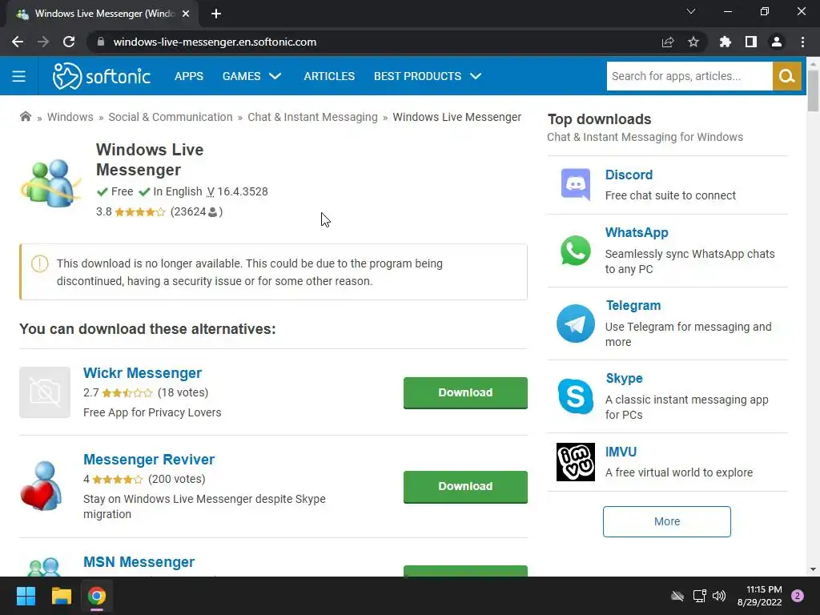This screenshot has width=820, height=615.
Task: Open File Explorer from the taskbar
Action: tap(61, 596)
